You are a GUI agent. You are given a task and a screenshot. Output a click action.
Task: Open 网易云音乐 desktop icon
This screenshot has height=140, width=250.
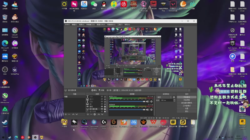(123, 5)
